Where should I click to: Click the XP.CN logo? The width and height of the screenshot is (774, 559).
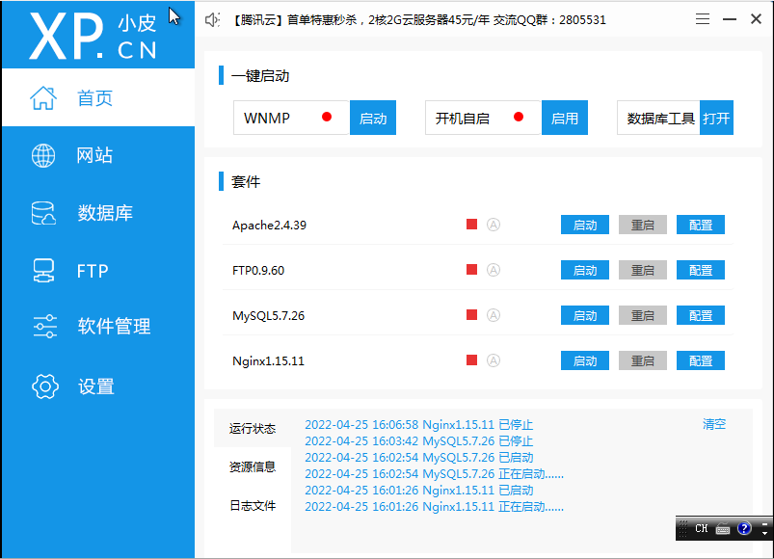93,36
